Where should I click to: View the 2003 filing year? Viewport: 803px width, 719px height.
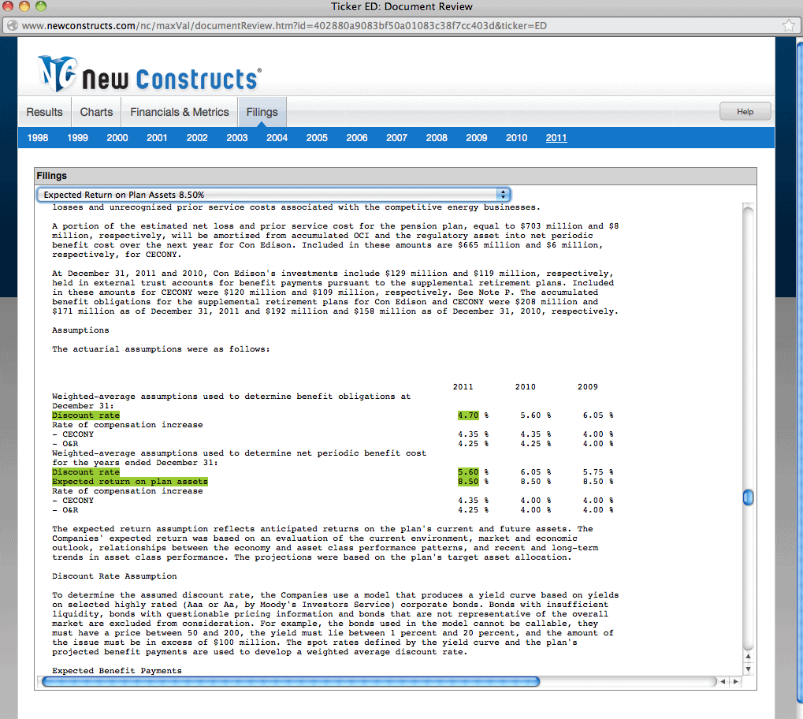point(236,138)
